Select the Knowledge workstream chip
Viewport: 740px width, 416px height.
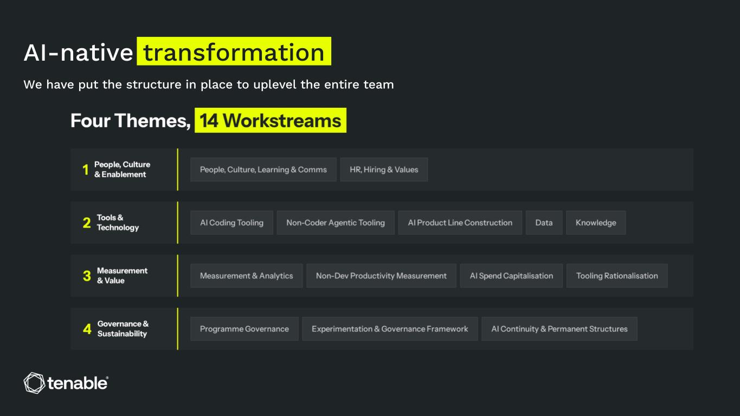596,223
